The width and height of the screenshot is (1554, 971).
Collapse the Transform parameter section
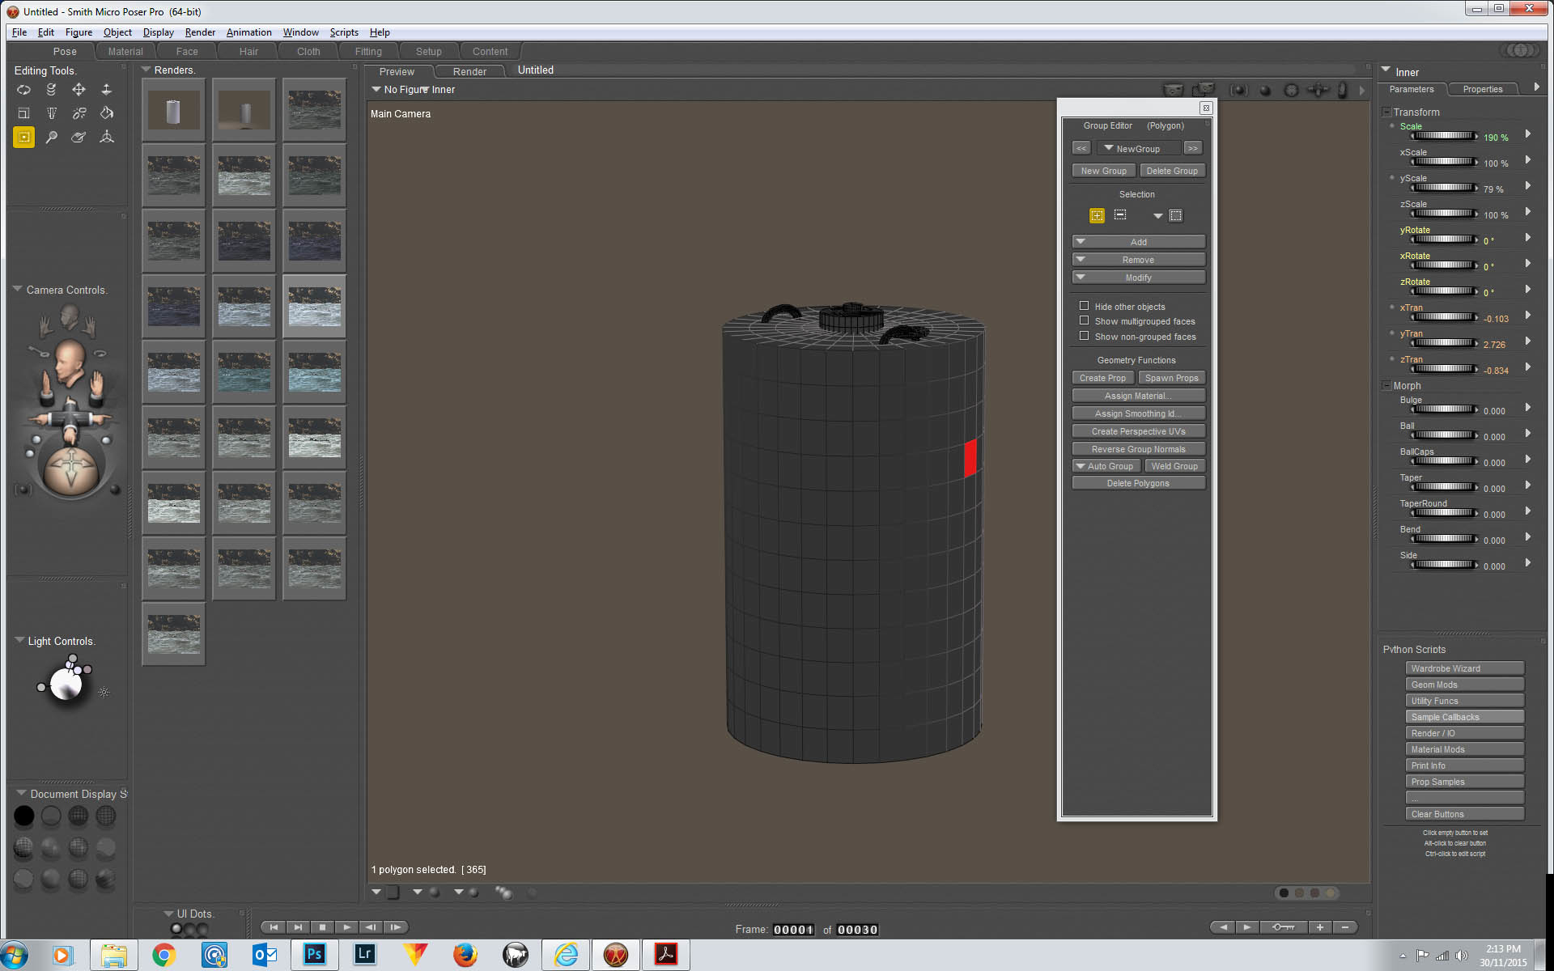click(1386, 112)
